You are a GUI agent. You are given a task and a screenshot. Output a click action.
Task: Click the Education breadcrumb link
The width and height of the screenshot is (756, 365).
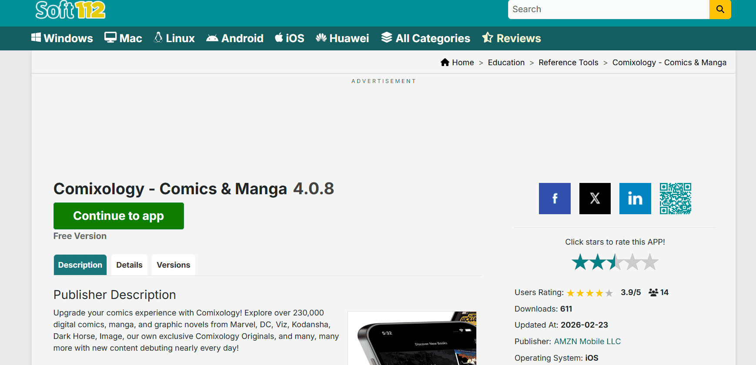click(x=506, y=63)
